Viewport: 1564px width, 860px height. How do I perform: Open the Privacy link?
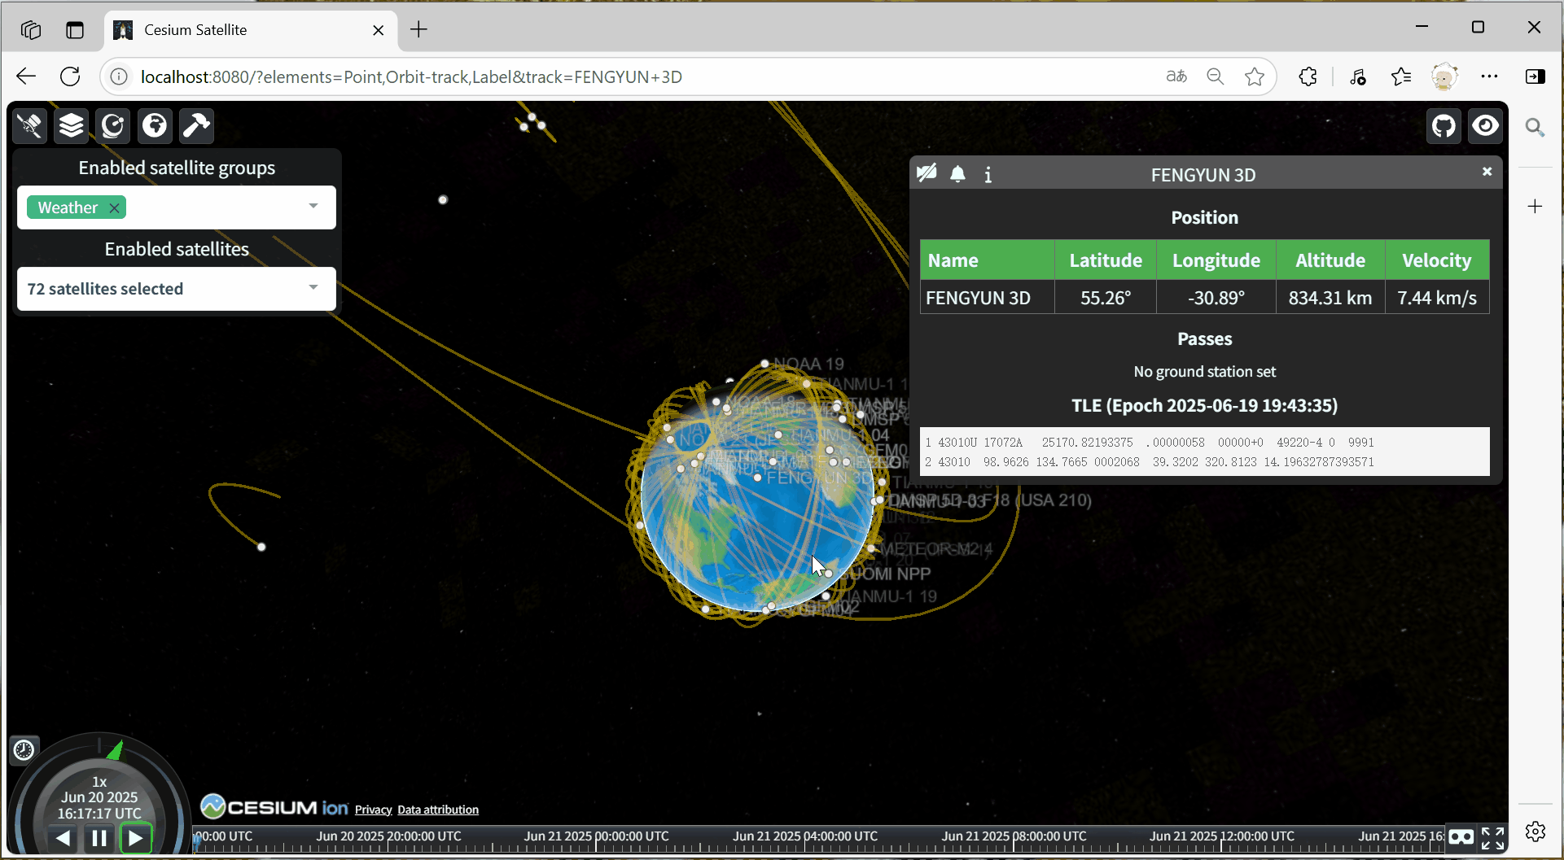(374, 810)
